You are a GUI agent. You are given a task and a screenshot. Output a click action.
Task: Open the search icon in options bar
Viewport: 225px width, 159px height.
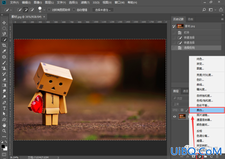(204, 10)
